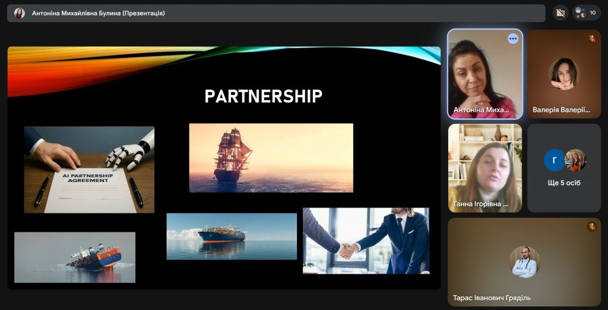
Task: Click the AI Partnership Agreement image
Action: tap(89, 170)
